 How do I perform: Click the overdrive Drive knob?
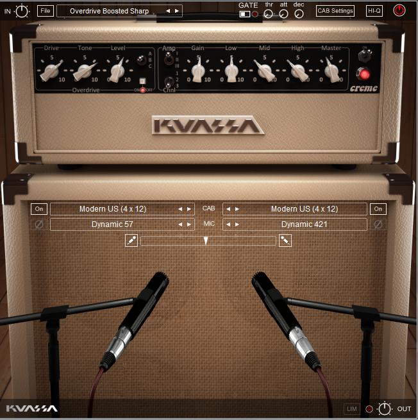pos(52,71)
